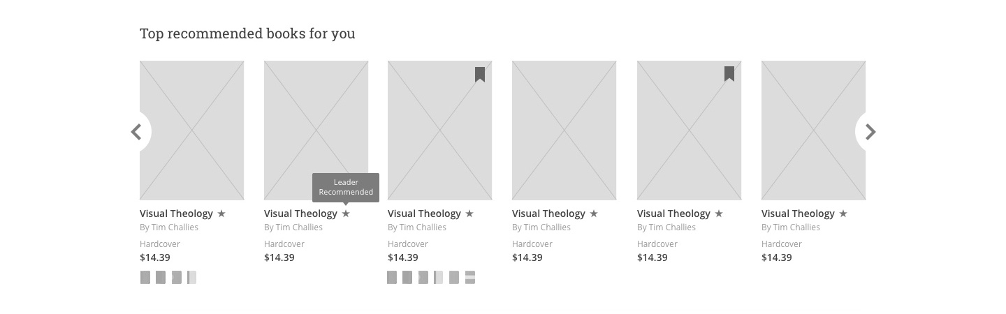Select the fourth half-shaded swatch under the first book
The image size is (1006, 314).
coord(191,278)
